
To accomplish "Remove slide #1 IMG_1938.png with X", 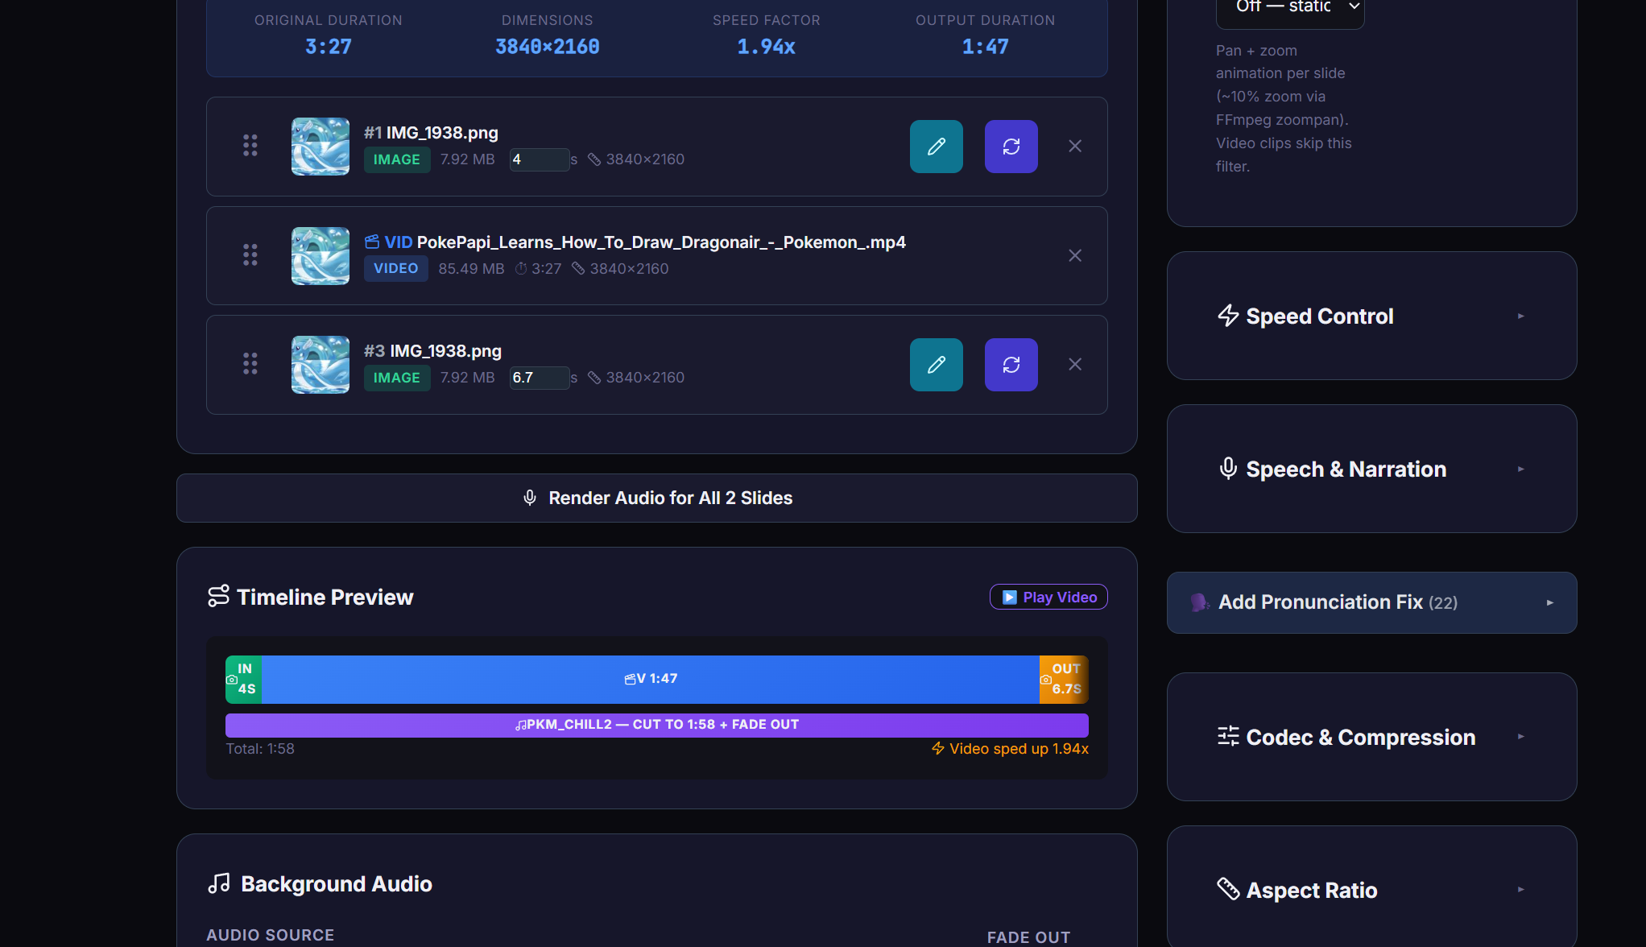I will (1075, 146).
